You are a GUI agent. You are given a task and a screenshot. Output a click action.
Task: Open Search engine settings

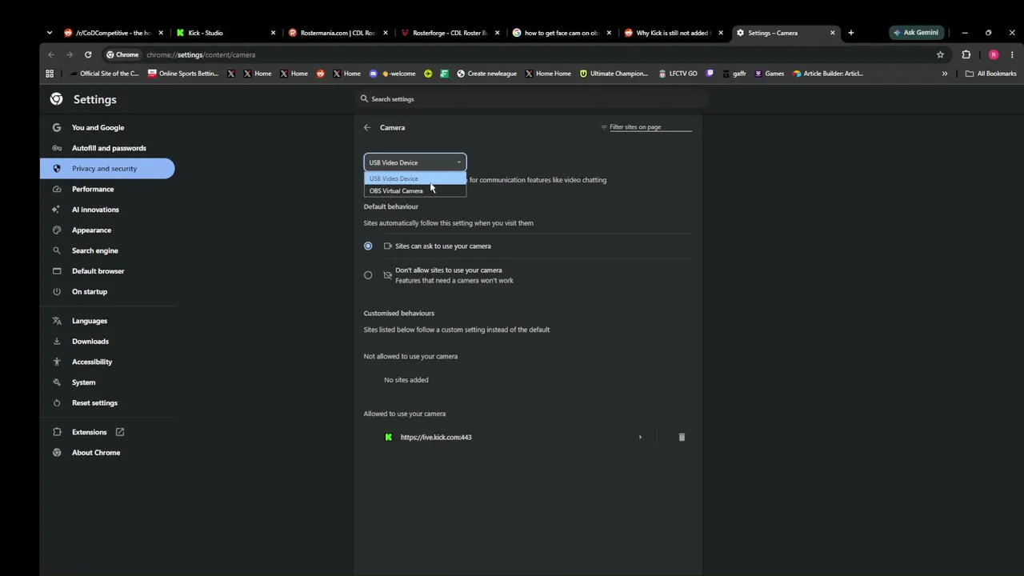(x=94, y=250)
